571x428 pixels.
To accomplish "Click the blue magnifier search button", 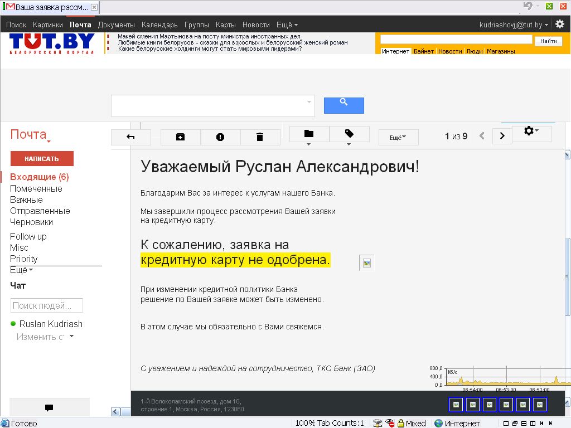I will tap(343, 105).
